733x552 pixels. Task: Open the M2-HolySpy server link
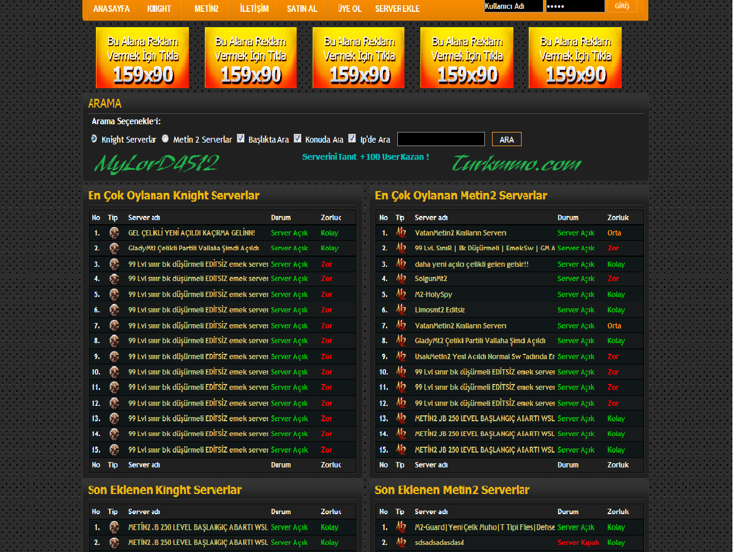tap(433, 295)
